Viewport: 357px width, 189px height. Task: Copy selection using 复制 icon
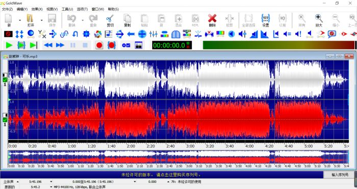point(127,20)
